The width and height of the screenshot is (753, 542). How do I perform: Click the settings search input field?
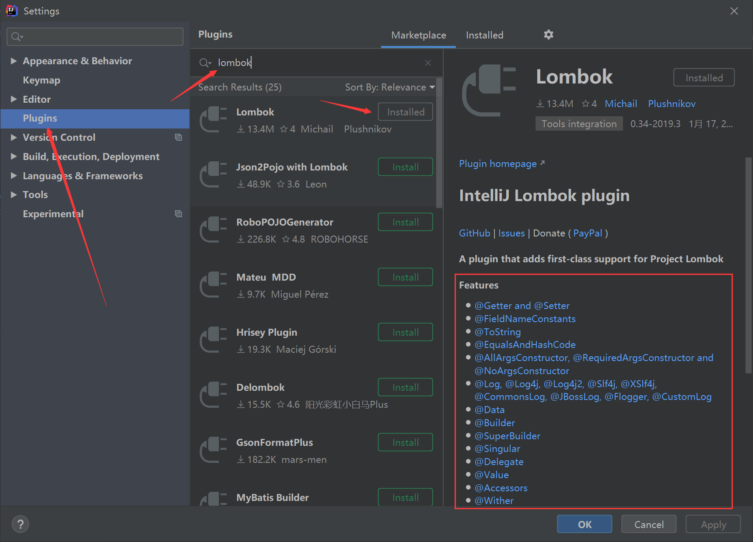(95, 37)
